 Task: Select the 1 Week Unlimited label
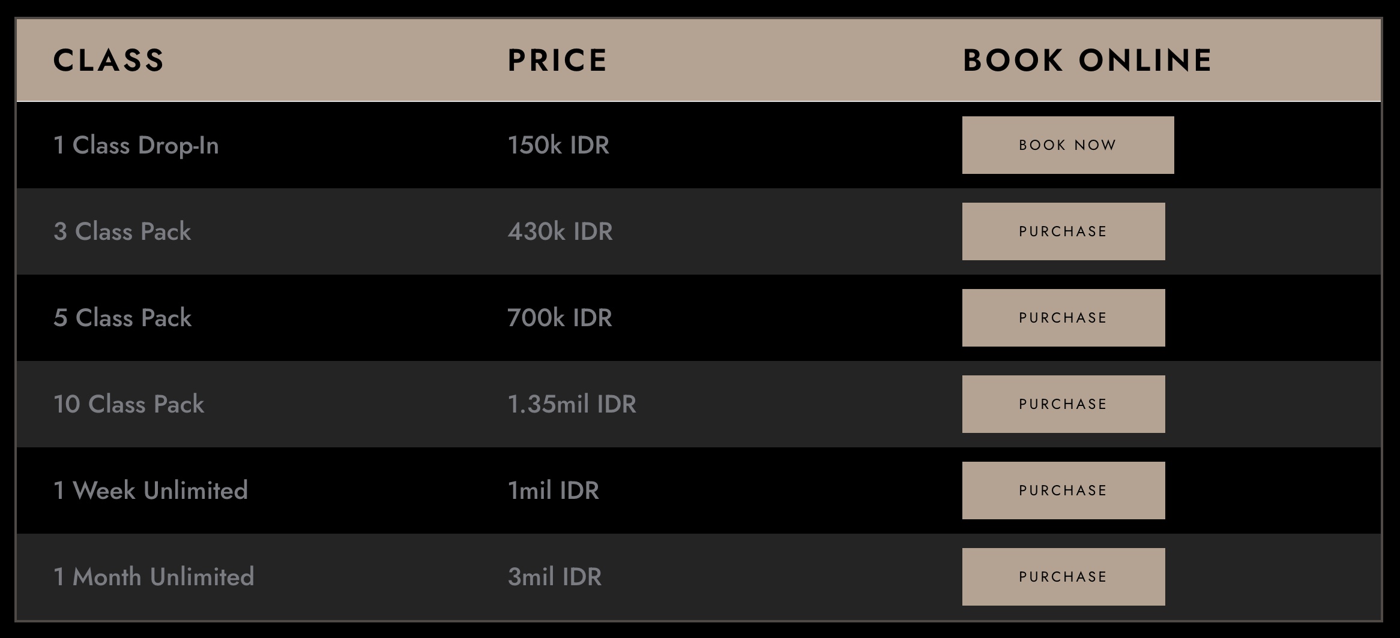[x=151, y=490]
